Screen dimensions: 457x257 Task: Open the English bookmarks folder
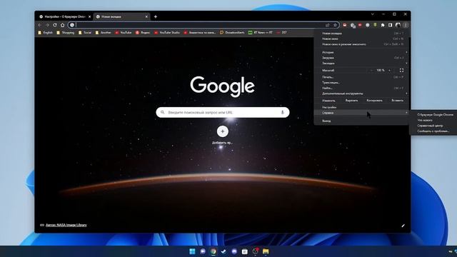(46, 33)
